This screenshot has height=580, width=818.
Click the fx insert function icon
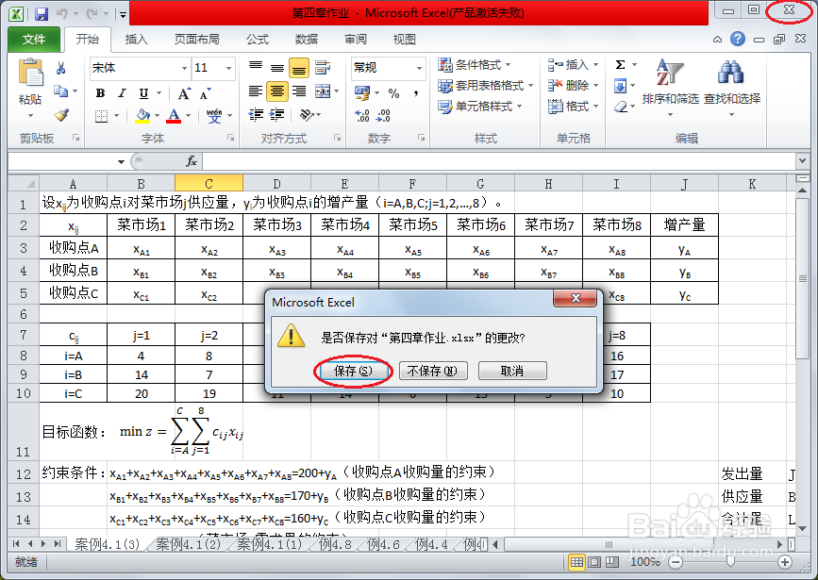(x=192, y=161)
